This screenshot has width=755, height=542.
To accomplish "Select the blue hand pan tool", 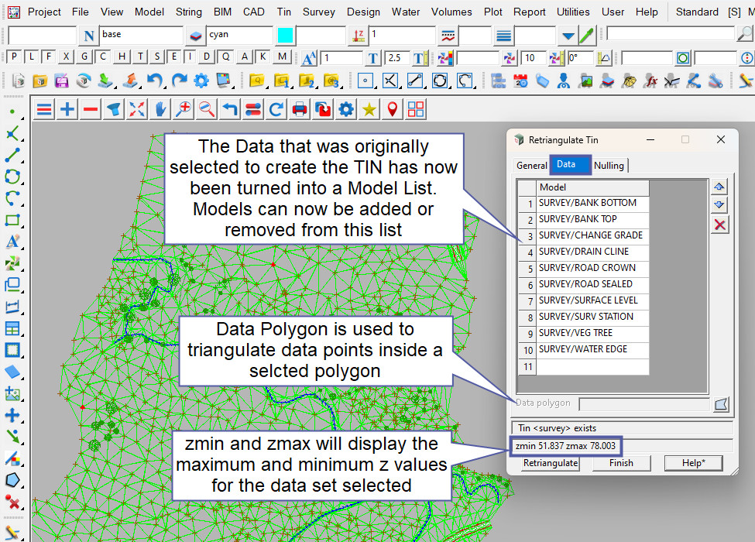I will [160, 109].
